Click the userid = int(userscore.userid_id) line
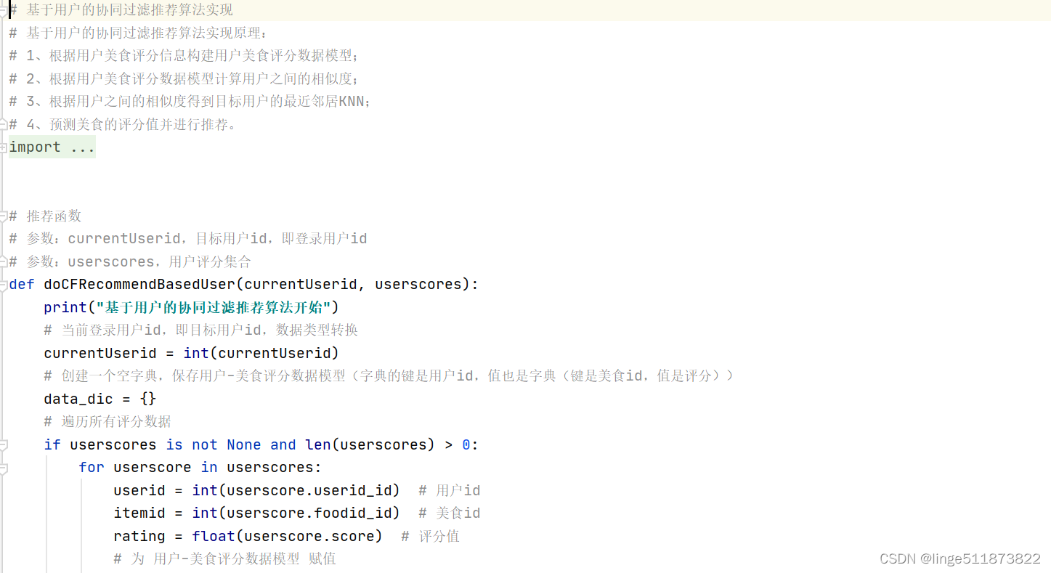This screenshot has height=573, width=1051. [256, 490]
